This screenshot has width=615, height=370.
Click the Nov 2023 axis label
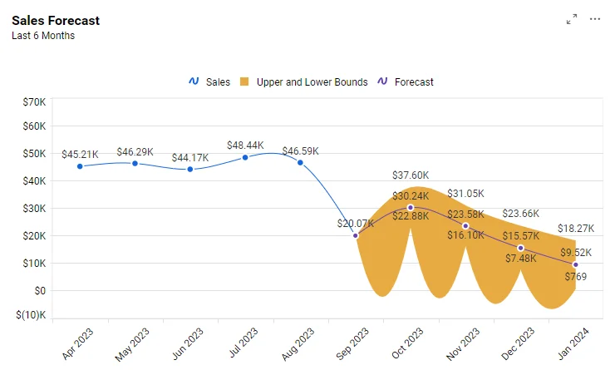[463, 344]
